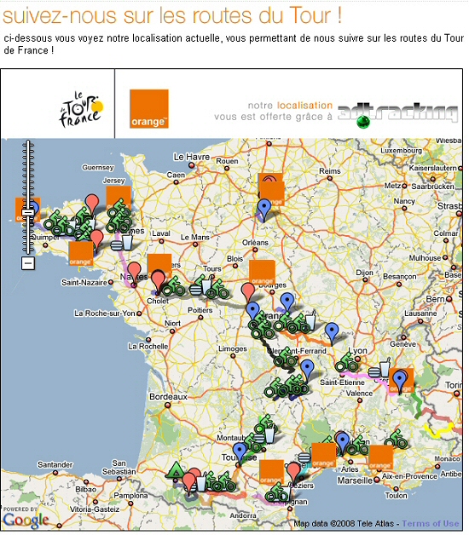
Task: Open the Terms of Use link
Action: (x=431, y=523)
